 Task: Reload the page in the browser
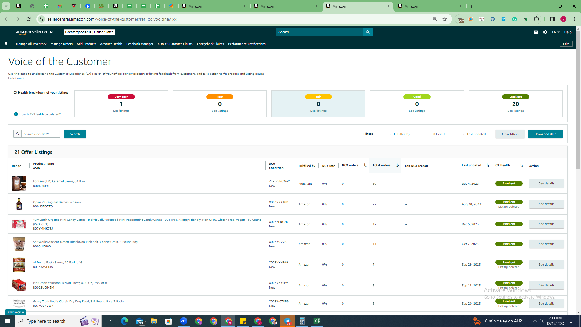click(28, 19)
